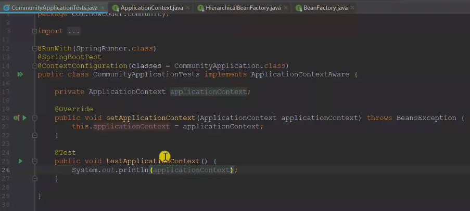The width and height of the screenshot is (470, 211).
Task: Click ApplicationContextAware interface name
Action: [x=300, y=74]
